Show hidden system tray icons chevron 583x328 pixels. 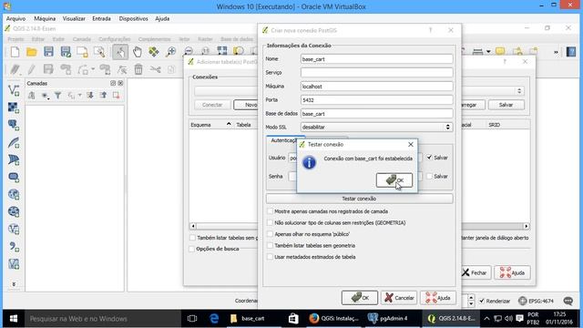486,319
